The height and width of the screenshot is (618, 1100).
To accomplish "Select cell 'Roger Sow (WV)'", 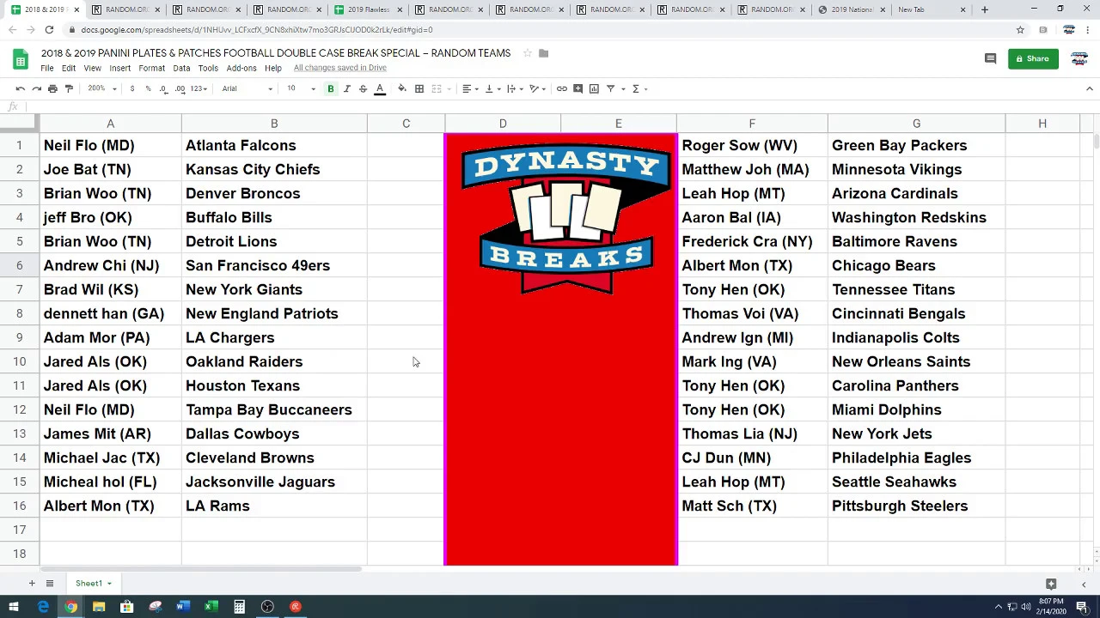I will [x=752, y=145].
